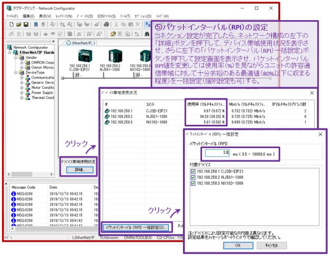Click the connection arrow badge under NX102-1000
330x256 pixels.
137,75
